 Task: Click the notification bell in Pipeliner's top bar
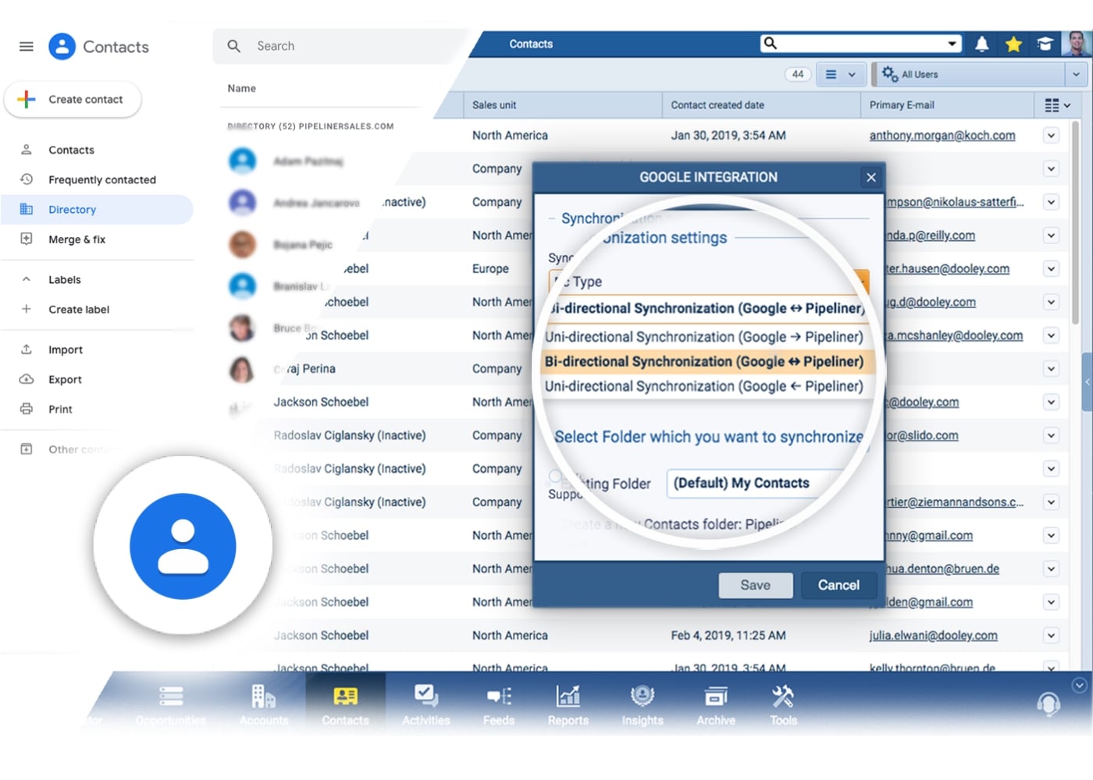(982, 44)
